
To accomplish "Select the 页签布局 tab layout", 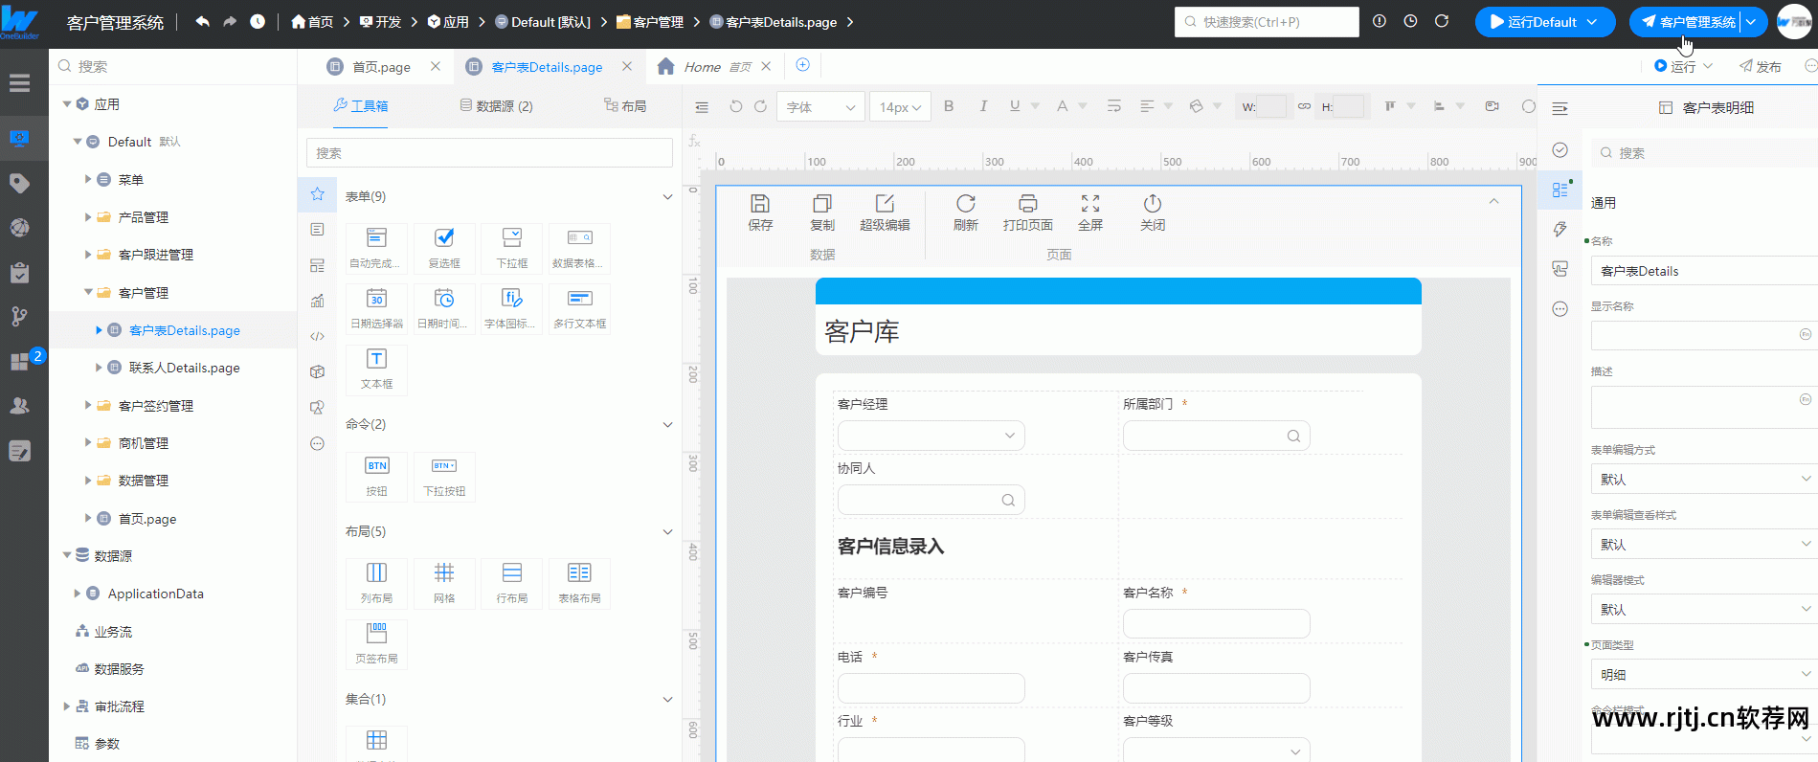I will 376,643.
